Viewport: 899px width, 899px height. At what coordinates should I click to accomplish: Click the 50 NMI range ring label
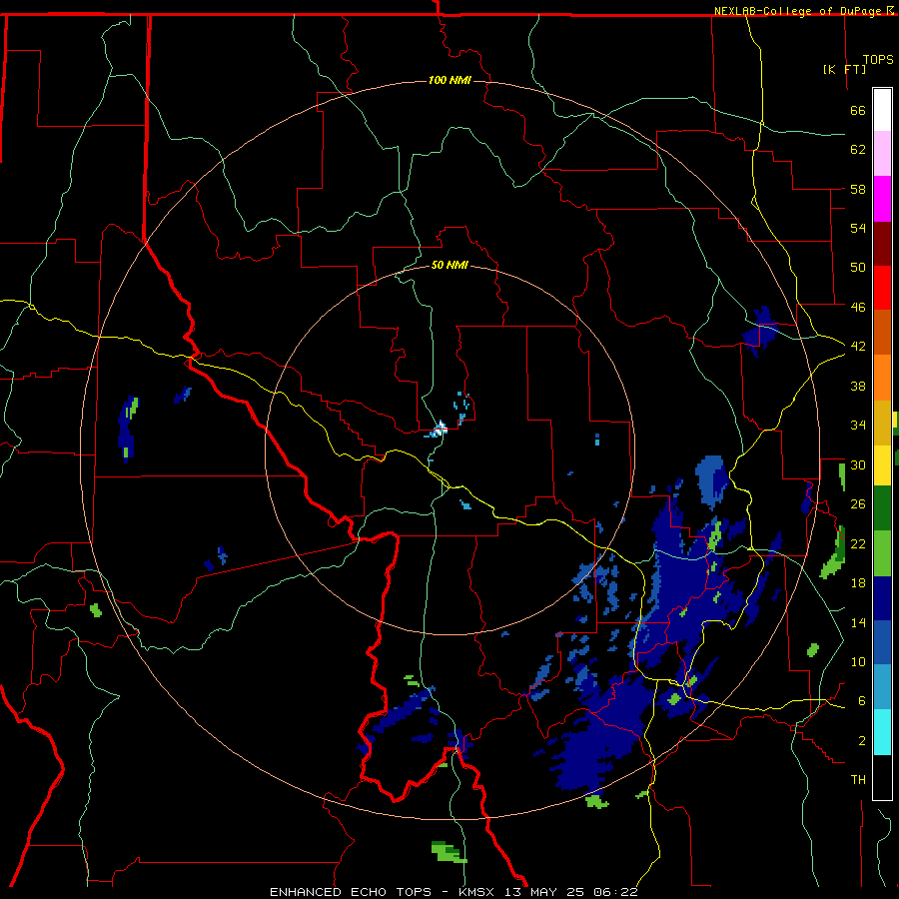pyautogui.click(x=449, y=265)
